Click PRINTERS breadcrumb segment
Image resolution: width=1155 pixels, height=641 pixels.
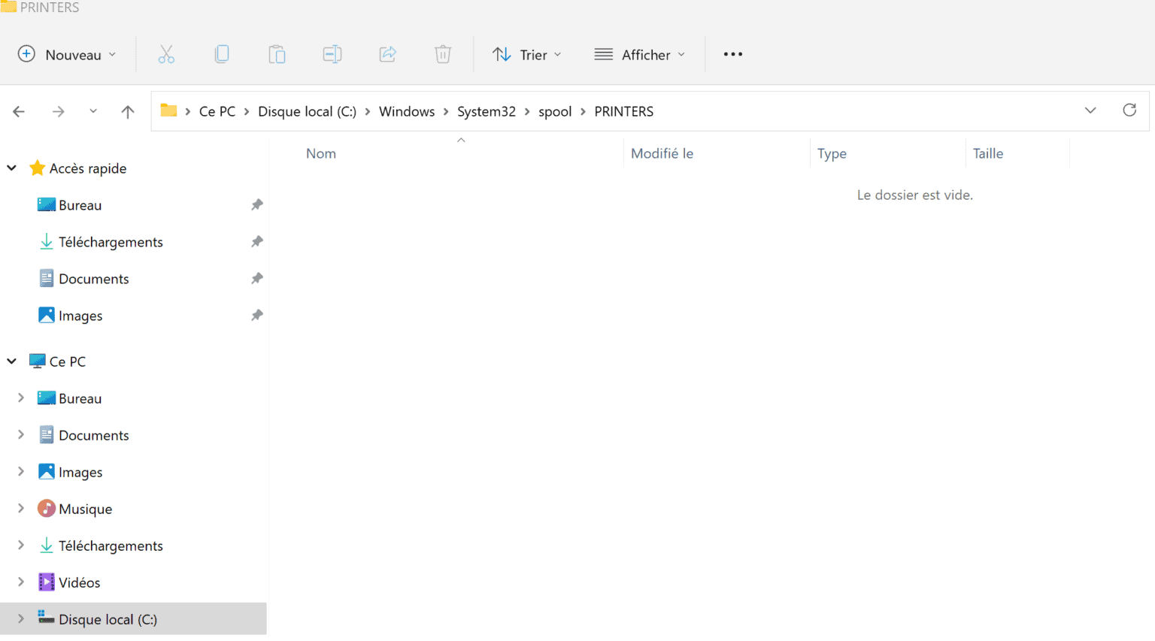pos(624,111)
